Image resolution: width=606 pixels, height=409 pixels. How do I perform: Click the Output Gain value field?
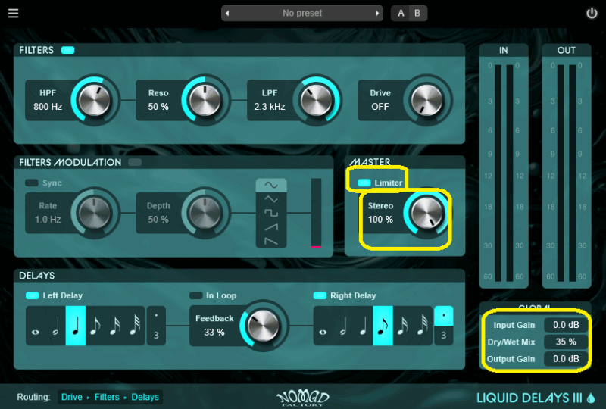pos(566,359)
